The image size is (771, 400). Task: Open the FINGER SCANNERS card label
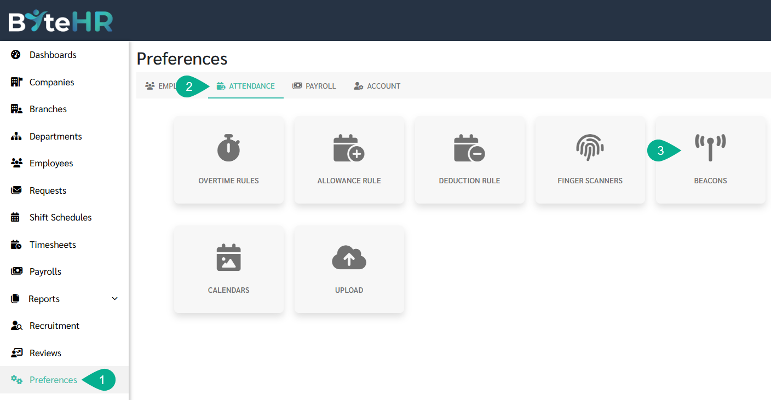[590, 181]
